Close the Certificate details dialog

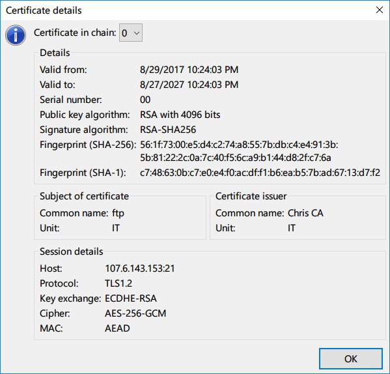pos(380,10)
